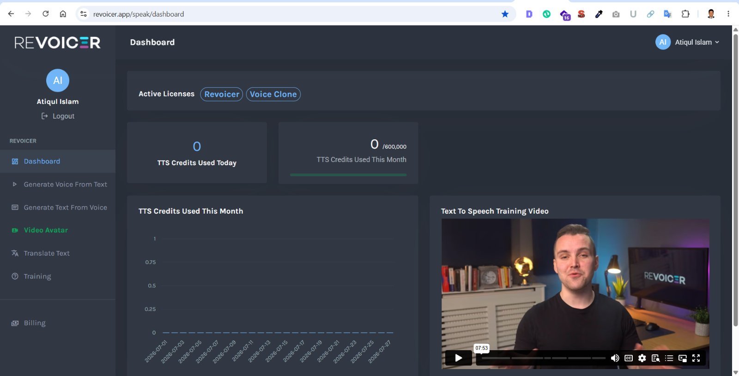The width and height of the screenshot is (739, 376).
Task: Click the TTS Credits Used Today value
Action: [197, 146]
